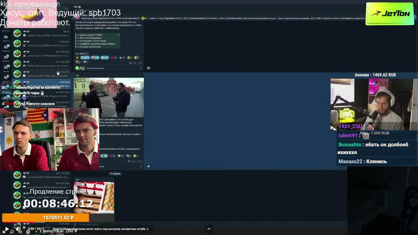
Task: Switch to the френд 2 folder
Action: [6, 78]
